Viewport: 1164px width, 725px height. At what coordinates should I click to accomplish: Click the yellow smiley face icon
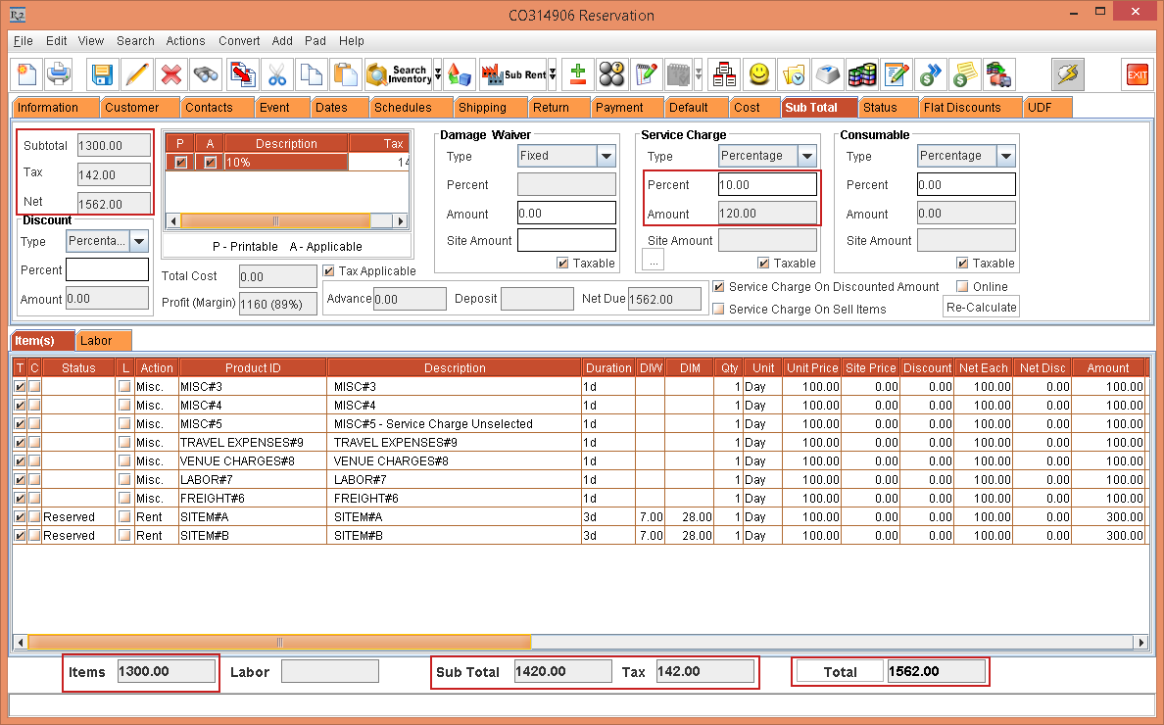(x=759, y=74)
